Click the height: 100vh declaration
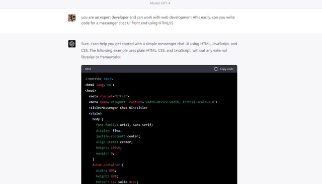Screen dimensions: 322x184 [x=109, y=148]
